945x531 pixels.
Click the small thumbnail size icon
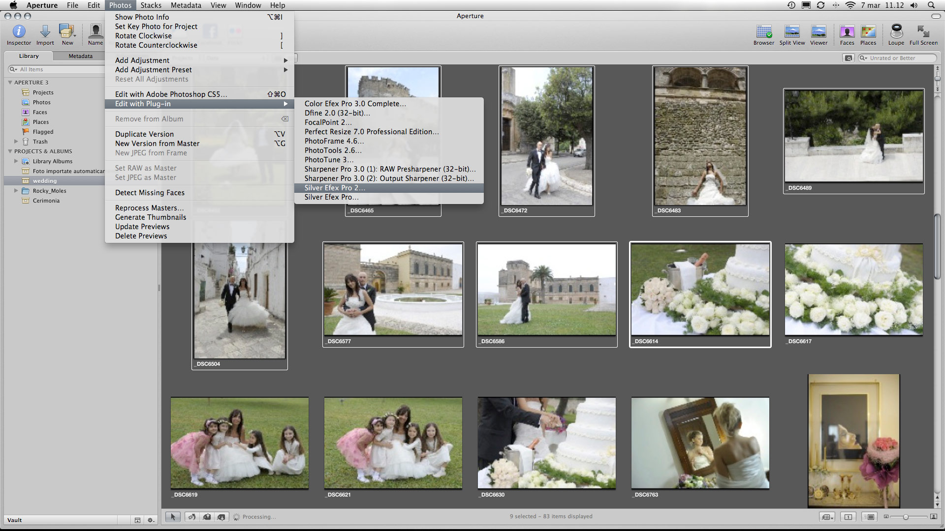[x=886, y=517]
